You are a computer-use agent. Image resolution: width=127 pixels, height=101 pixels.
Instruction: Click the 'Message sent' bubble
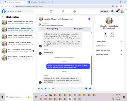pyautogui.click(x=48, y=52)
